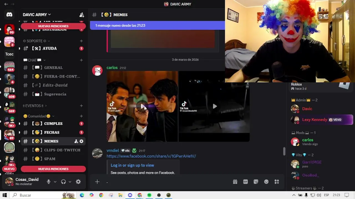The width and height of the screenshot is (355, 199).
Task: Play the first TikTok video from carlos
Action: (142, 106)
